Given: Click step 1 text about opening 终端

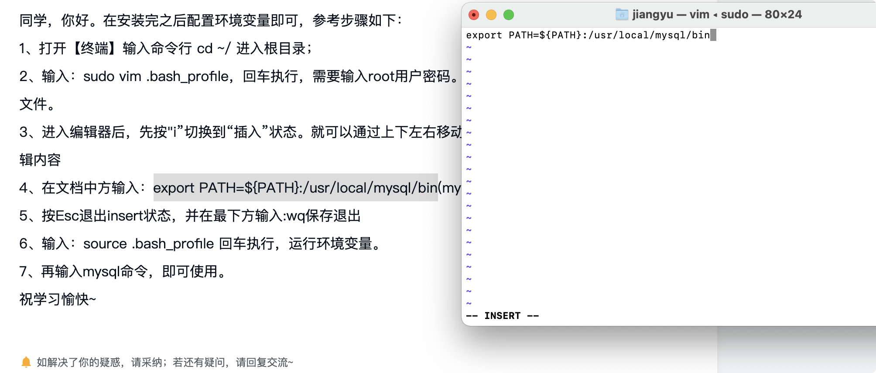Looking at the screenshot, I should (x=166, y=48).
